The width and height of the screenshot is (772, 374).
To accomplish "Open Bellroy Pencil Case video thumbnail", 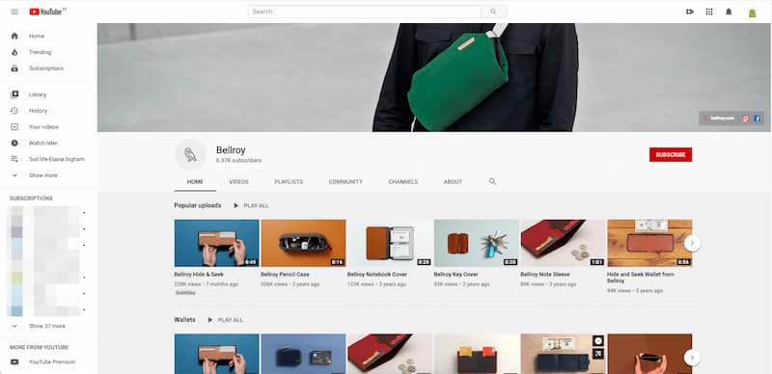I will (303, 243).
